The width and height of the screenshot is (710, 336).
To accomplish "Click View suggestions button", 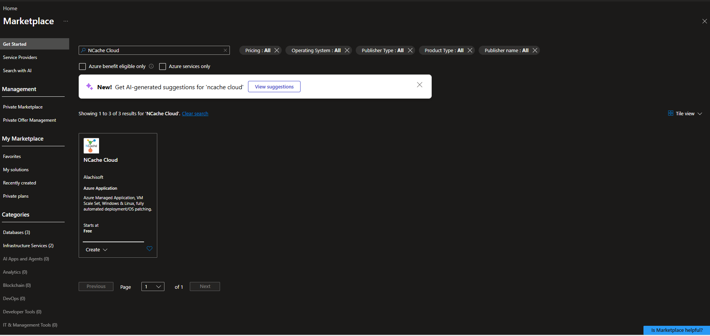I will 274,87.
